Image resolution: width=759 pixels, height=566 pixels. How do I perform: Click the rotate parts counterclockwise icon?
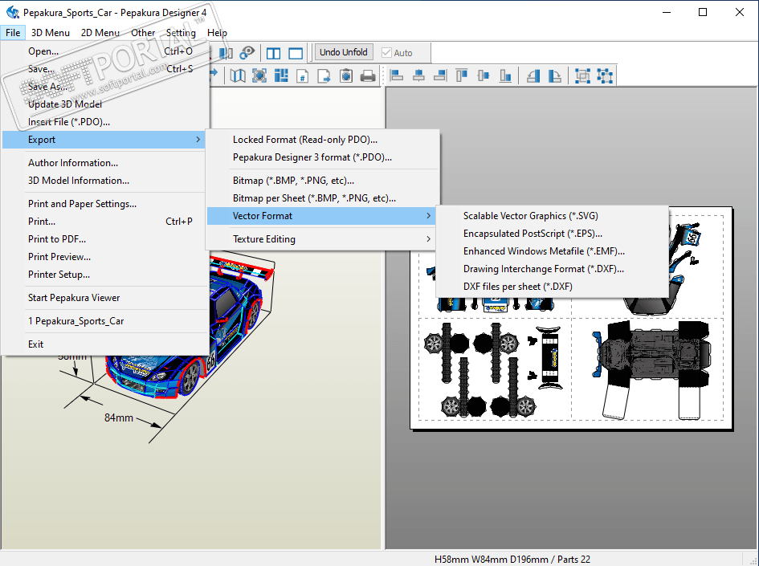pyautogui.click(x=533, y=76)
